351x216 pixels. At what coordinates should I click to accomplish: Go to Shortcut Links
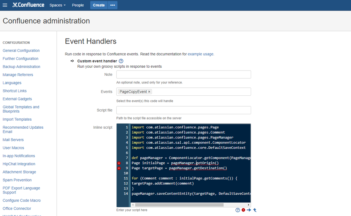(x=14, y=91)
